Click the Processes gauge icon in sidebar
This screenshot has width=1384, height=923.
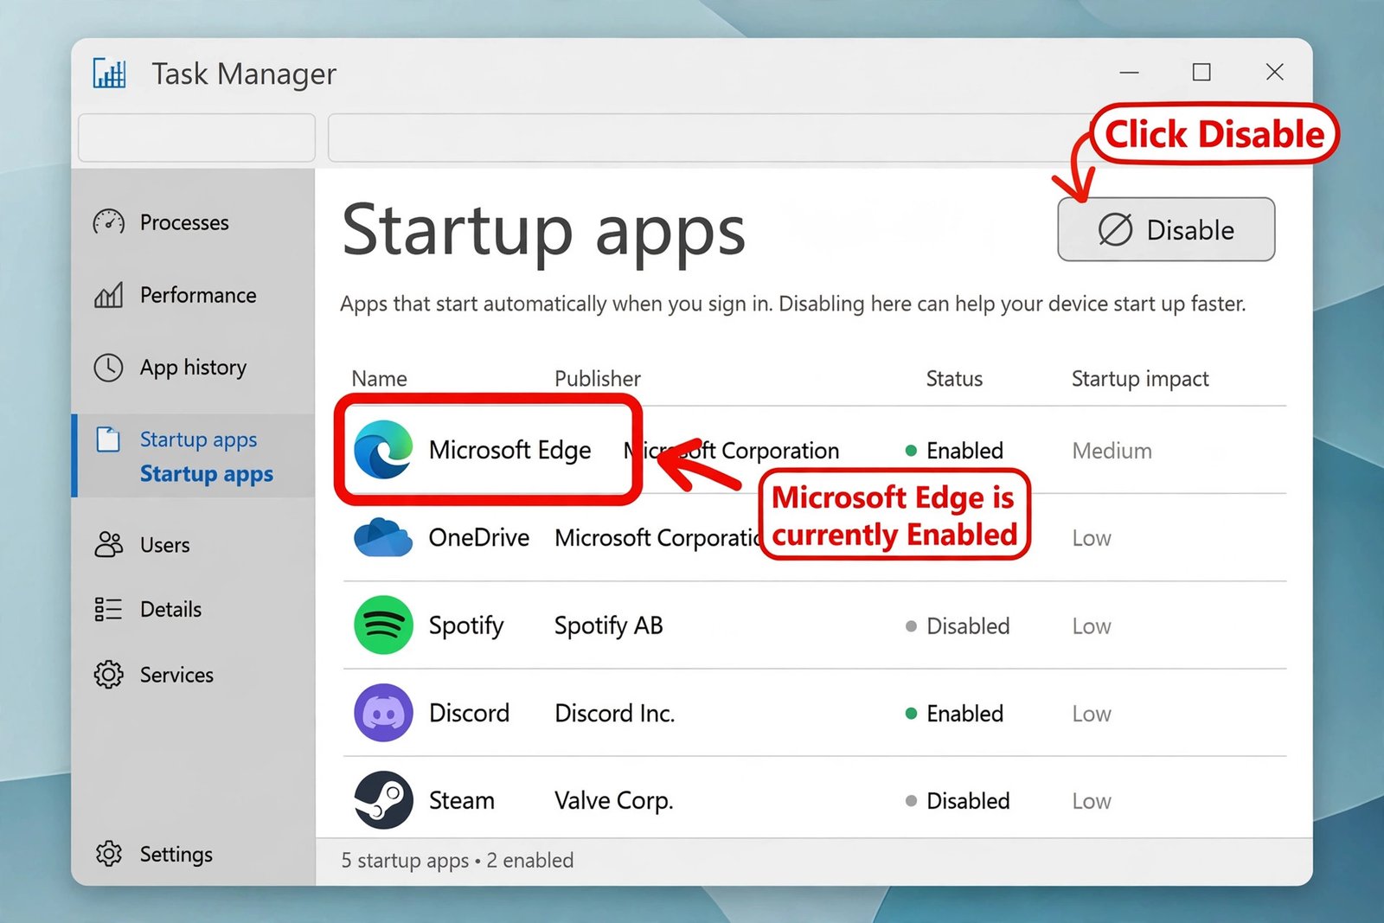click(x=108, y=222)
